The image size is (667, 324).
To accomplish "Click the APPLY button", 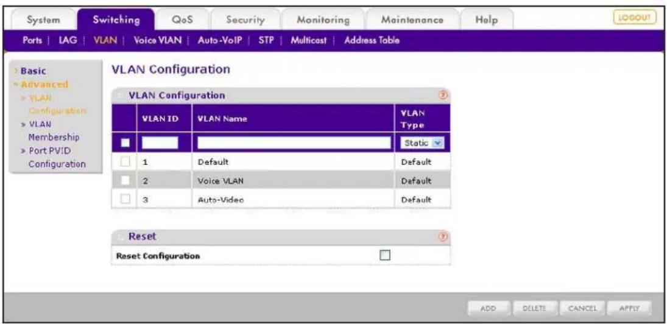I will [x=629, y=308].
